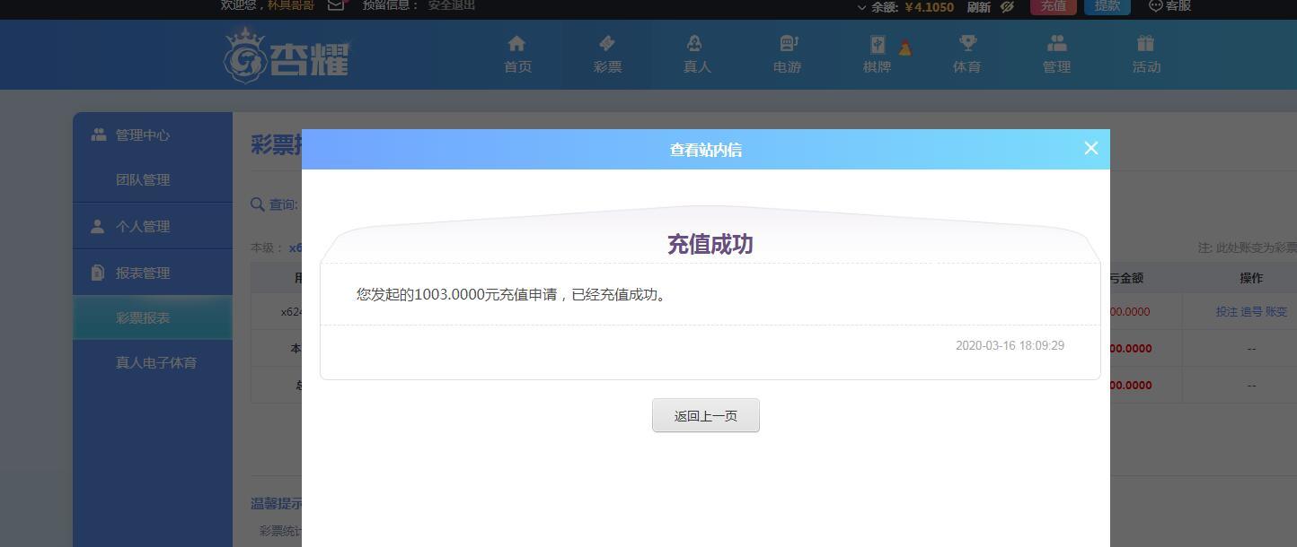
Task: Select the 彩票 lottery icon
Action: coord(607,44)
